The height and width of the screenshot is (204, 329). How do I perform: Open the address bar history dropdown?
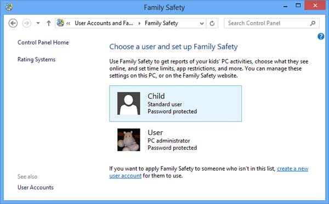[x=202, y=23]
